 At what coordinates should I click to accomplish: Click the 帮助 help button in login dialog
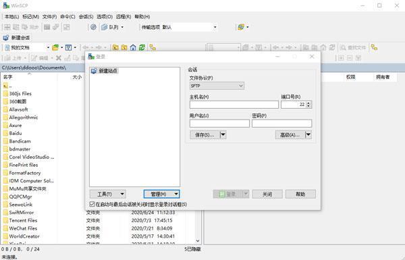click(300, 194)
